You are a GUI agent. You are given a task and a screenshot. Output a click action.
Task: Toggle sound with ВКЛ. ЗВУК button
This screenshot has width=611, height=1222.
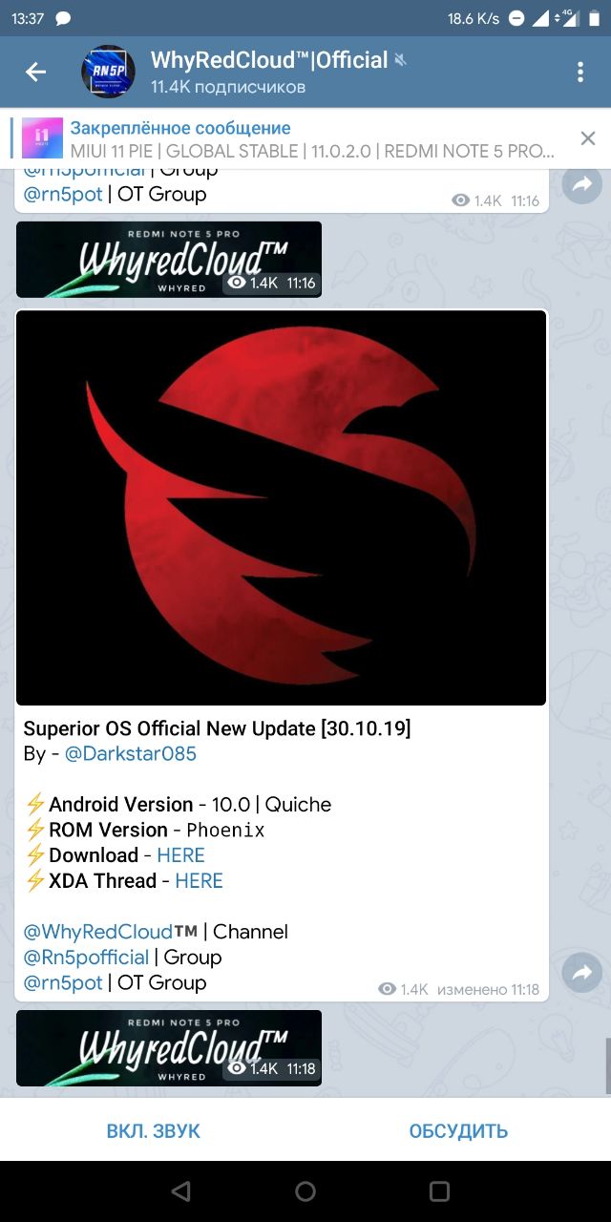tap(154, 1131)
